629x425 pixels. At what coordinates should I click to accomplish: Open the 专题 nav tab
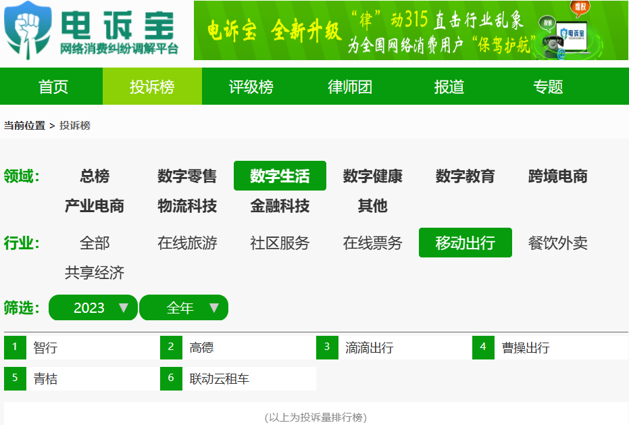(548, 86)
